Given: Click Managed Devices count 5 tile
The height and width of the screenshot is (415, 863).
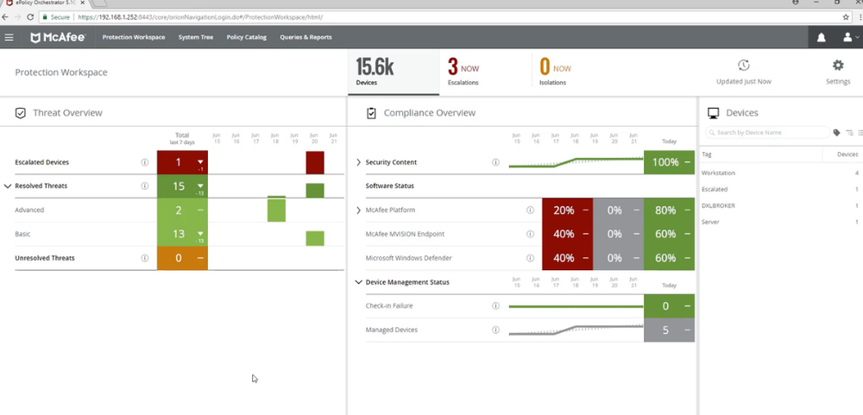Looking at the screenshot, I should (x=670, y=330).
